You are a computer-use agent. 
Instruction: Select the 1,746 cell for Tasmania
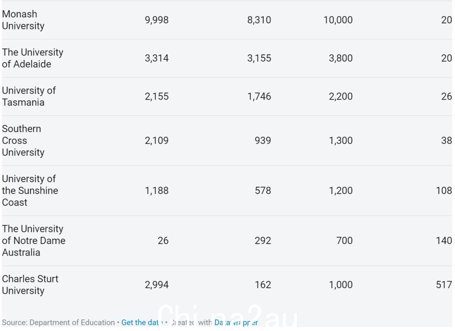(259, 96)
